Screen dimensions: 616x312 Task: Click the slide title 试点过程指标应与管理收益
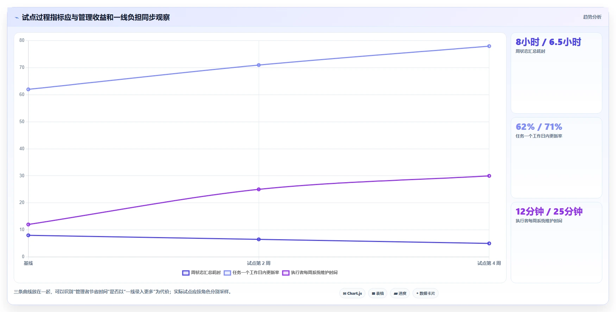tap(96, 18)
